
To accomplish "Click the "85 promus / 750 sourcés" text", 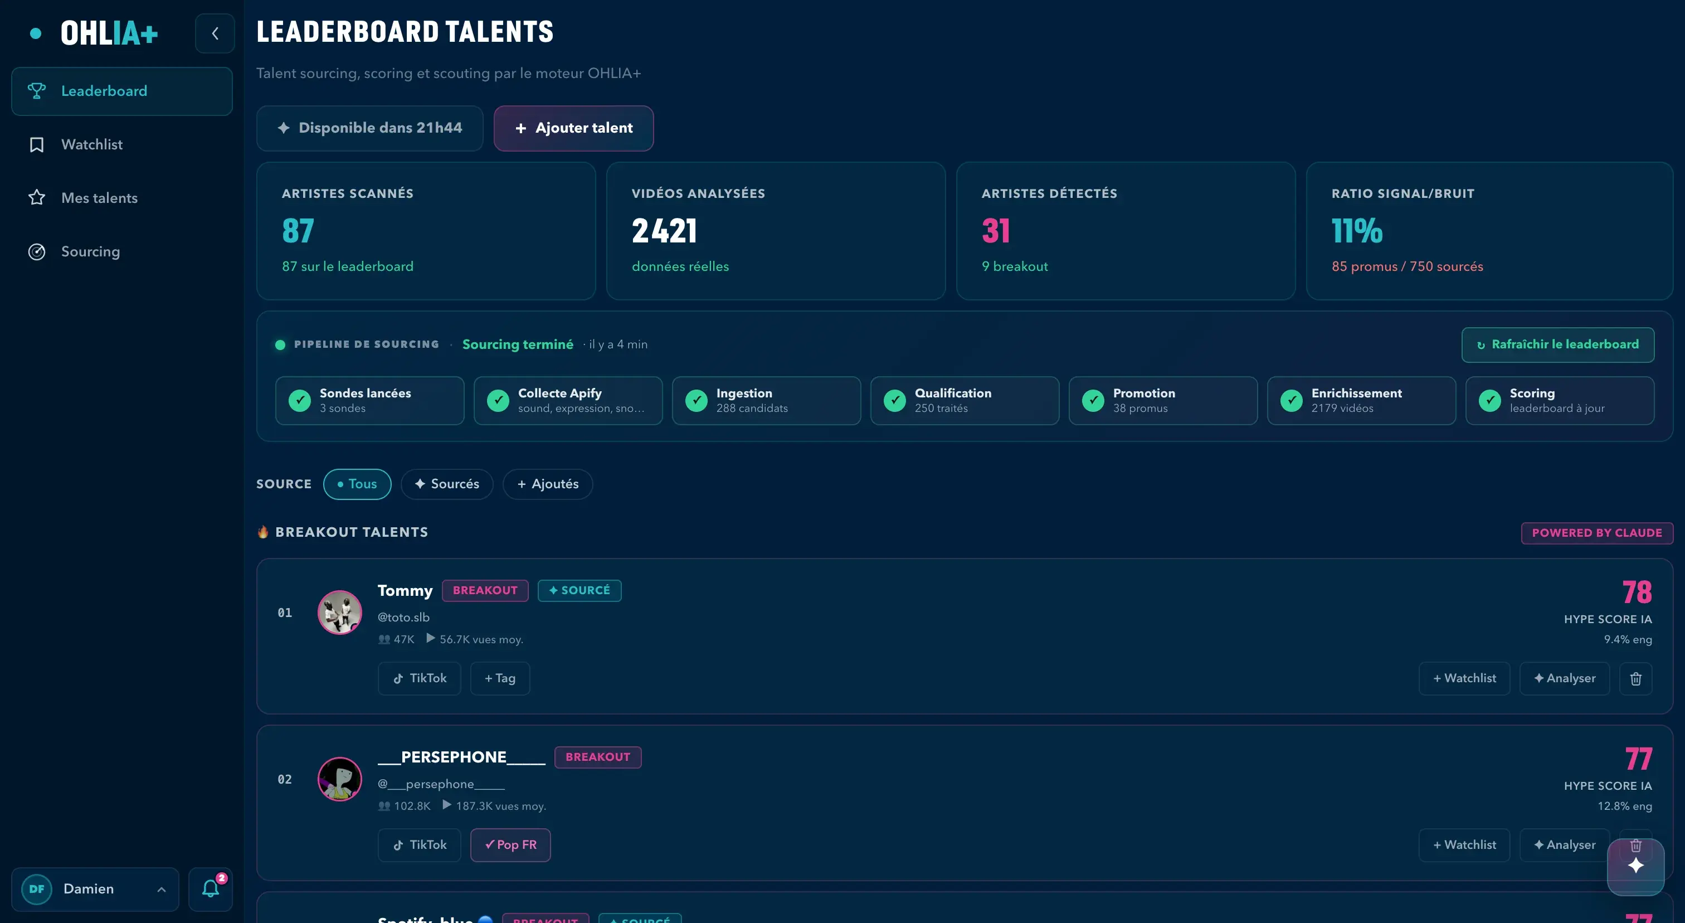I will coord(1407,267).
